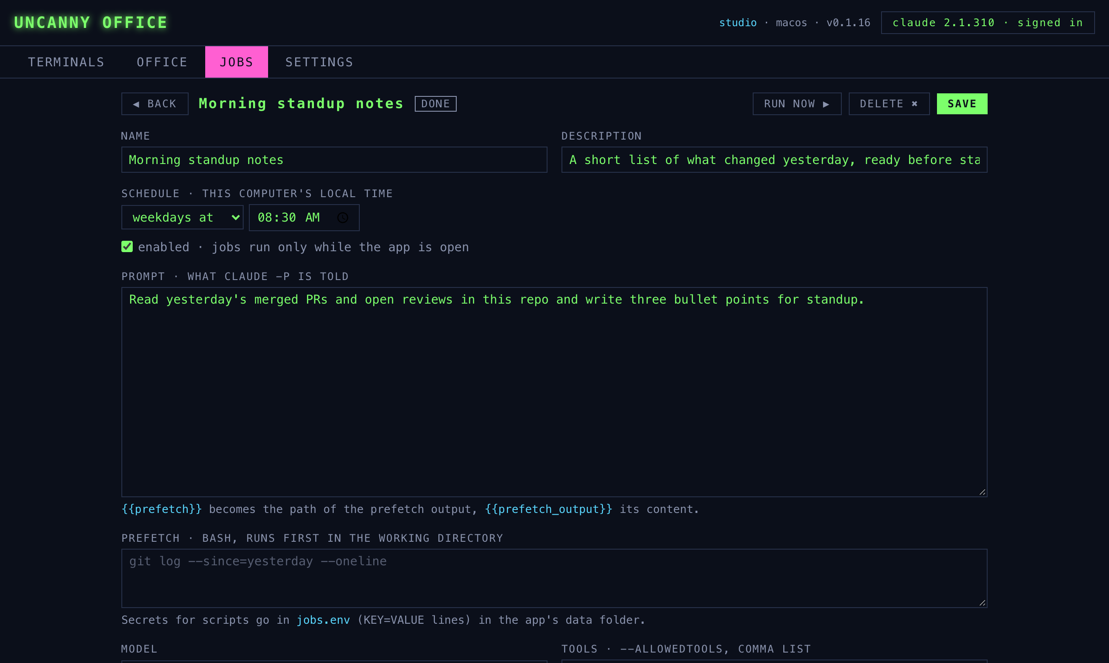Click the v0.1.16 version text
This screenshot has height=663, width=1109.
(x=848, y=23)
